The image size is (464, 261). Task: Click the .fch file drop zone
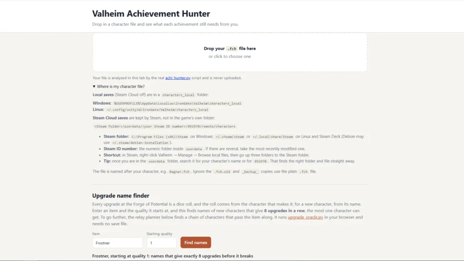tap(230, 52)
